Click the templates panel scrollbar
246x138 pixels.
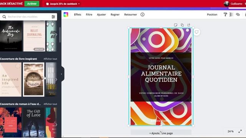(x=60, y=35)
